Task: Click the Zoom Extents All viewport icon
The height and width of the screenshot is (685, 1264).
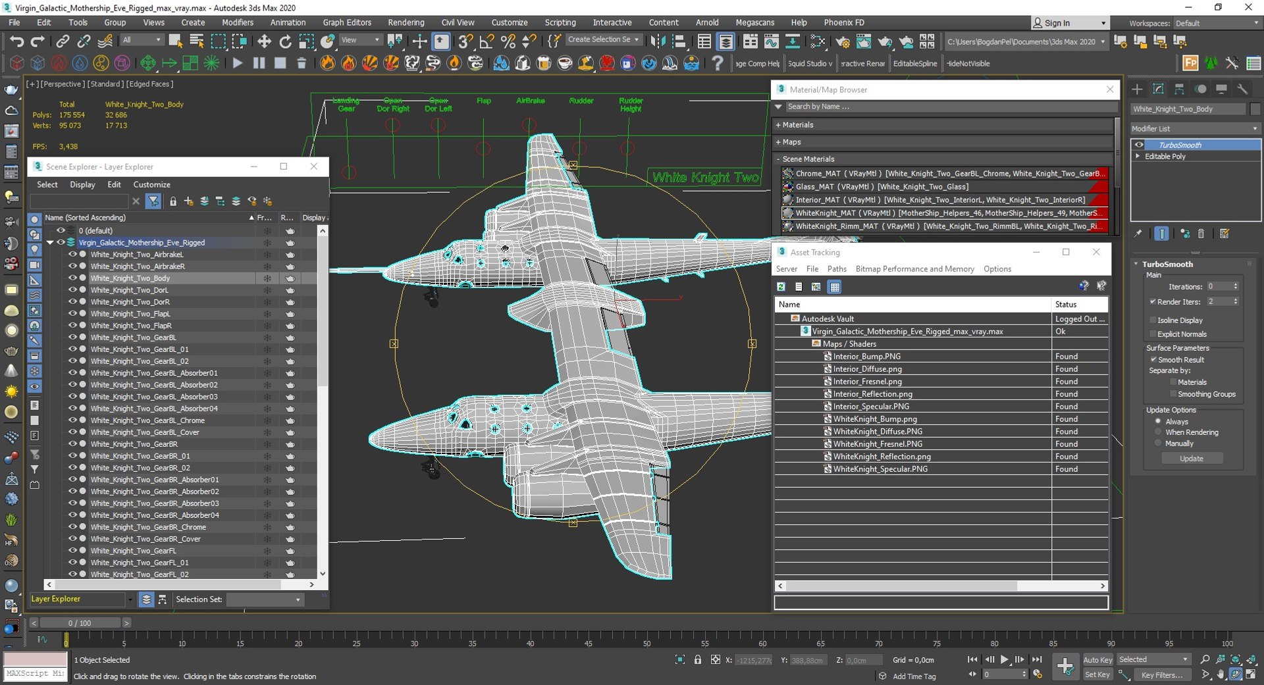Action: pyautogui.click(x=1251, y=659)
